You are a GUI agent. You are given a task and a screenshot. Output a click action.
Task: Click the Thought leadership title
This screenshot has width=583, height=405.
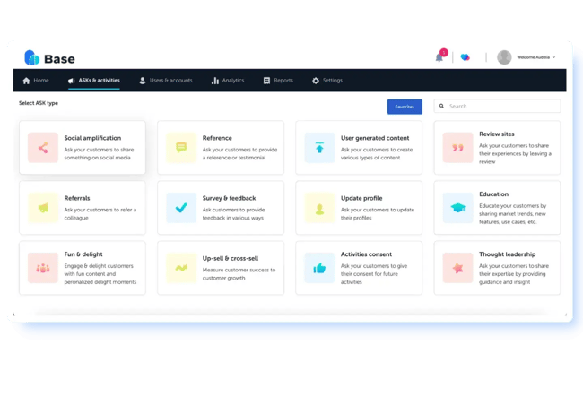click(x=507, y=254)
